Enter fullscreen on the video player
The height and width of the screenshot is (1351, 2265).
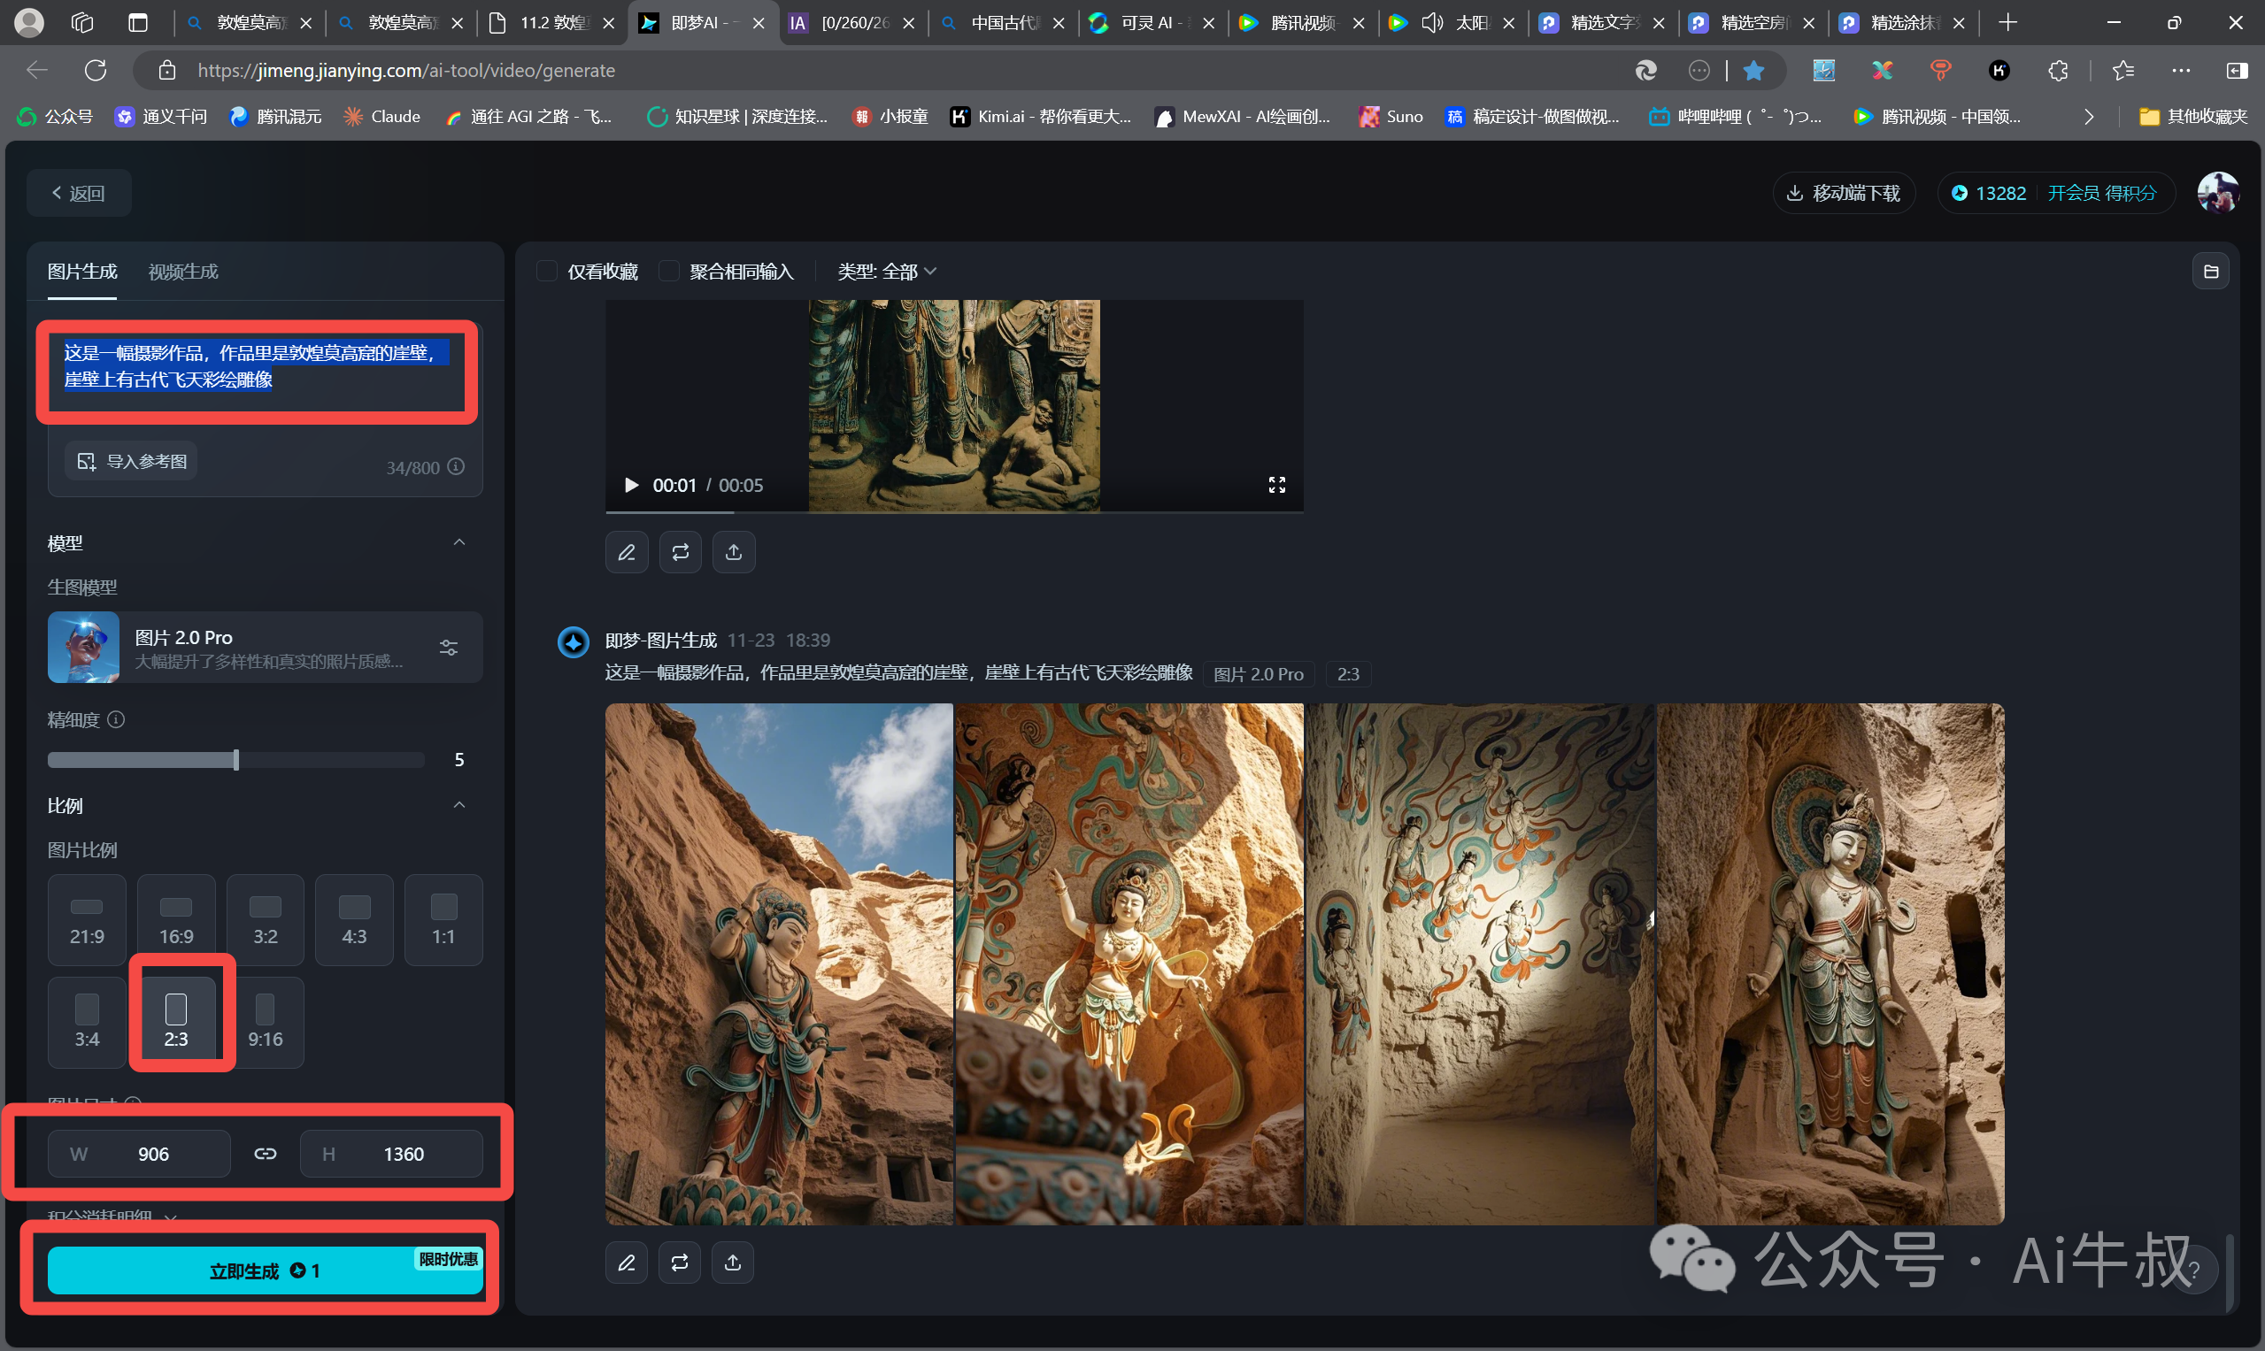(1277, 485)
